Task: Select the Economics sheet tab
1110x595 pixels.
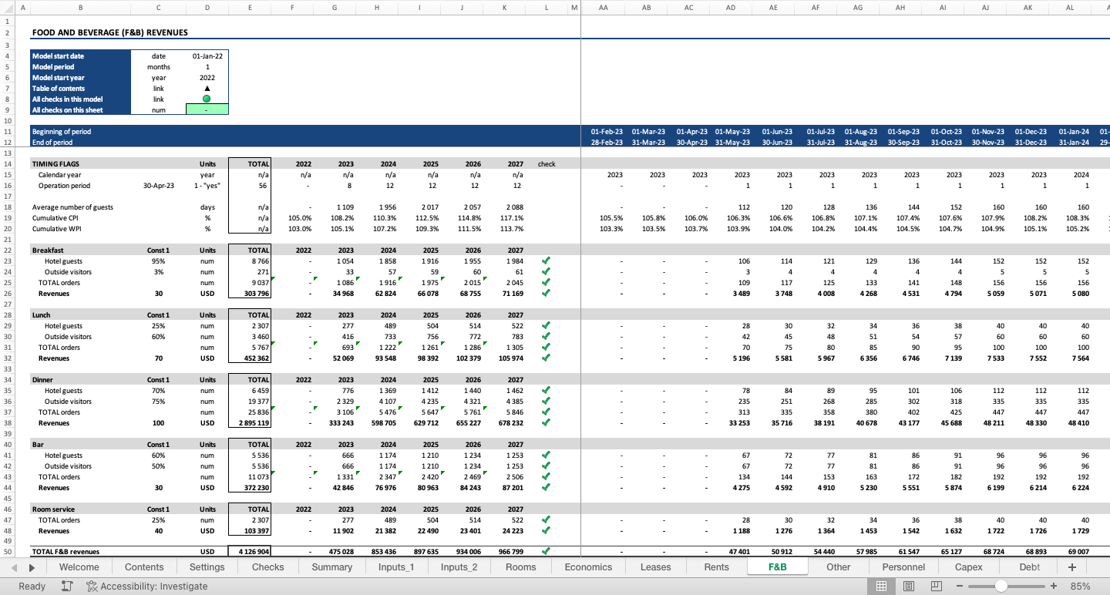Action: pyautogui.click(x=588, y=566)
